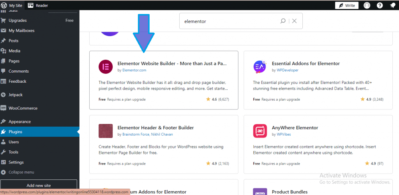Open Elementor Website Builder plugin title
The height and width of the screenshot is (195, 399).
tap(172, 64)
